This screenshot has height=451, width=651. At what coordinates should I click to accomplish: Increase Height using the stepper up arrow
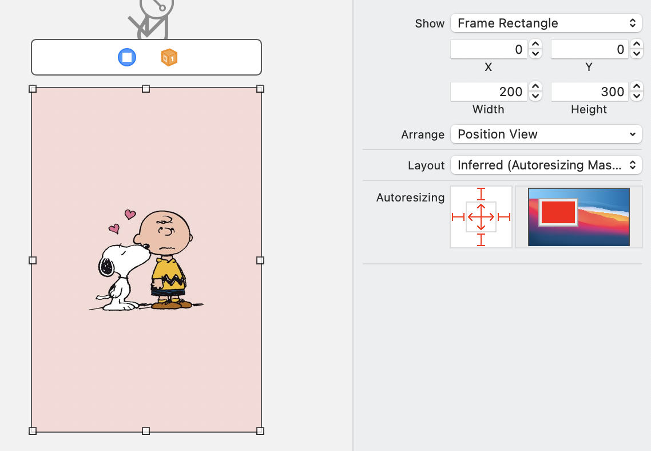click(x=637, y=86)
